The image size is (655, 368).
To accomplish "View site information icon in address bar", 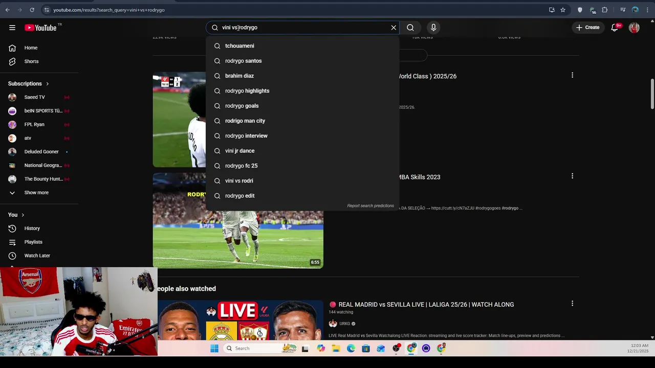I will 47,10.
